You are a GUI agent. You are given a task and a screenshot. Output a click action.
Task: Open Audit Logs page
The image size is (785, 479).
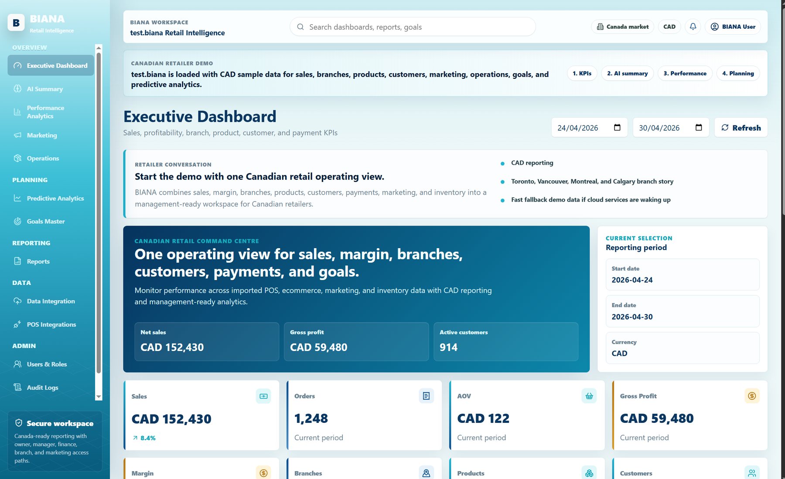[x=51, y=388]
